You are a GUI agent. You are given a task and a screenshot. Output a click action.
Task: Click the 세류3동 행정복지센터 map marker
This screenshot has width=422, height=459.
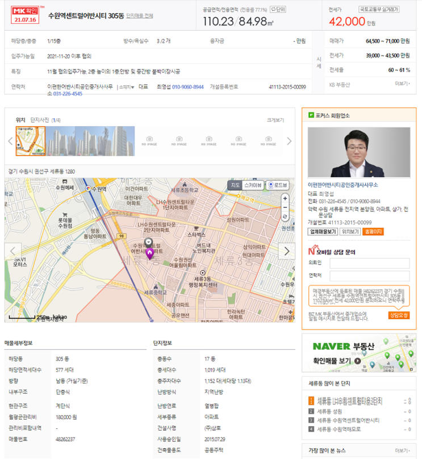(x=203, y=273)
